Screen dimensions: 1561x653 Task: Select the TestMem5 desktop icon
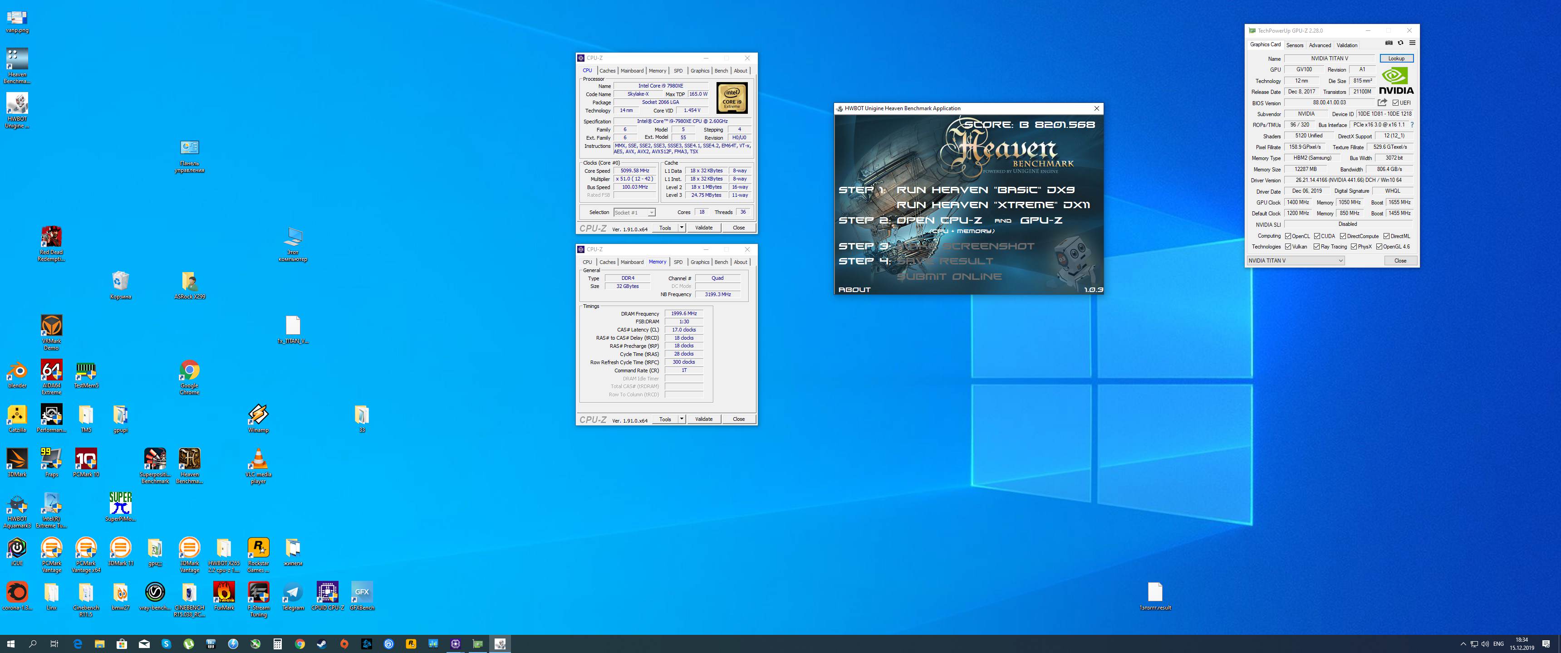pos(86,374)
